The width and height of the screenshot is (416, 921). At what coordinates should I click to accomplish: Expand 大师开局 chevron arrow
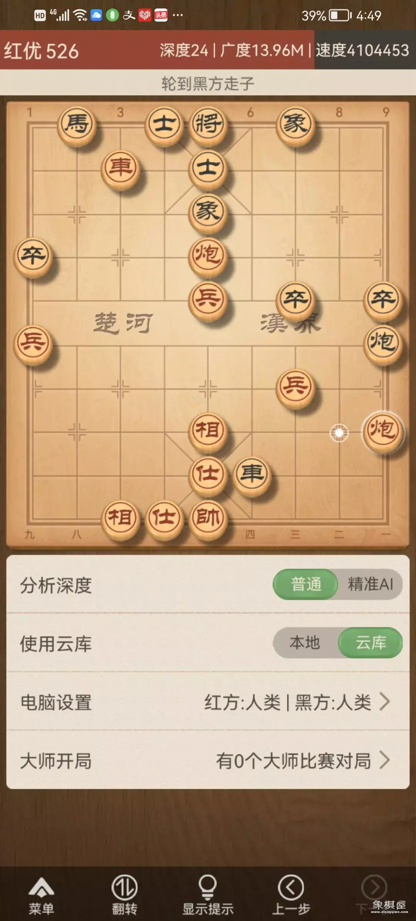click(x=385, y=760)
